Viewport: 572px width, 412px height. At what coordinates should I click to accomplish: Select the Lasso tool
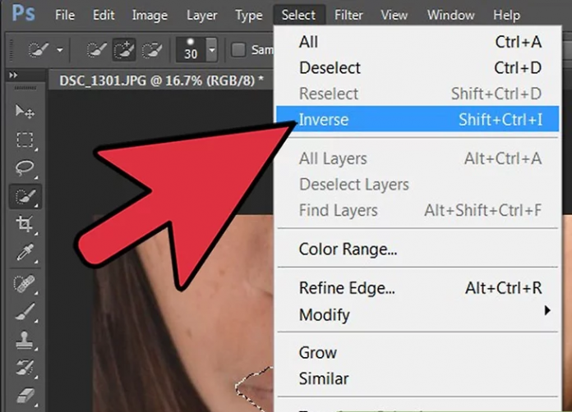(25, 168)
